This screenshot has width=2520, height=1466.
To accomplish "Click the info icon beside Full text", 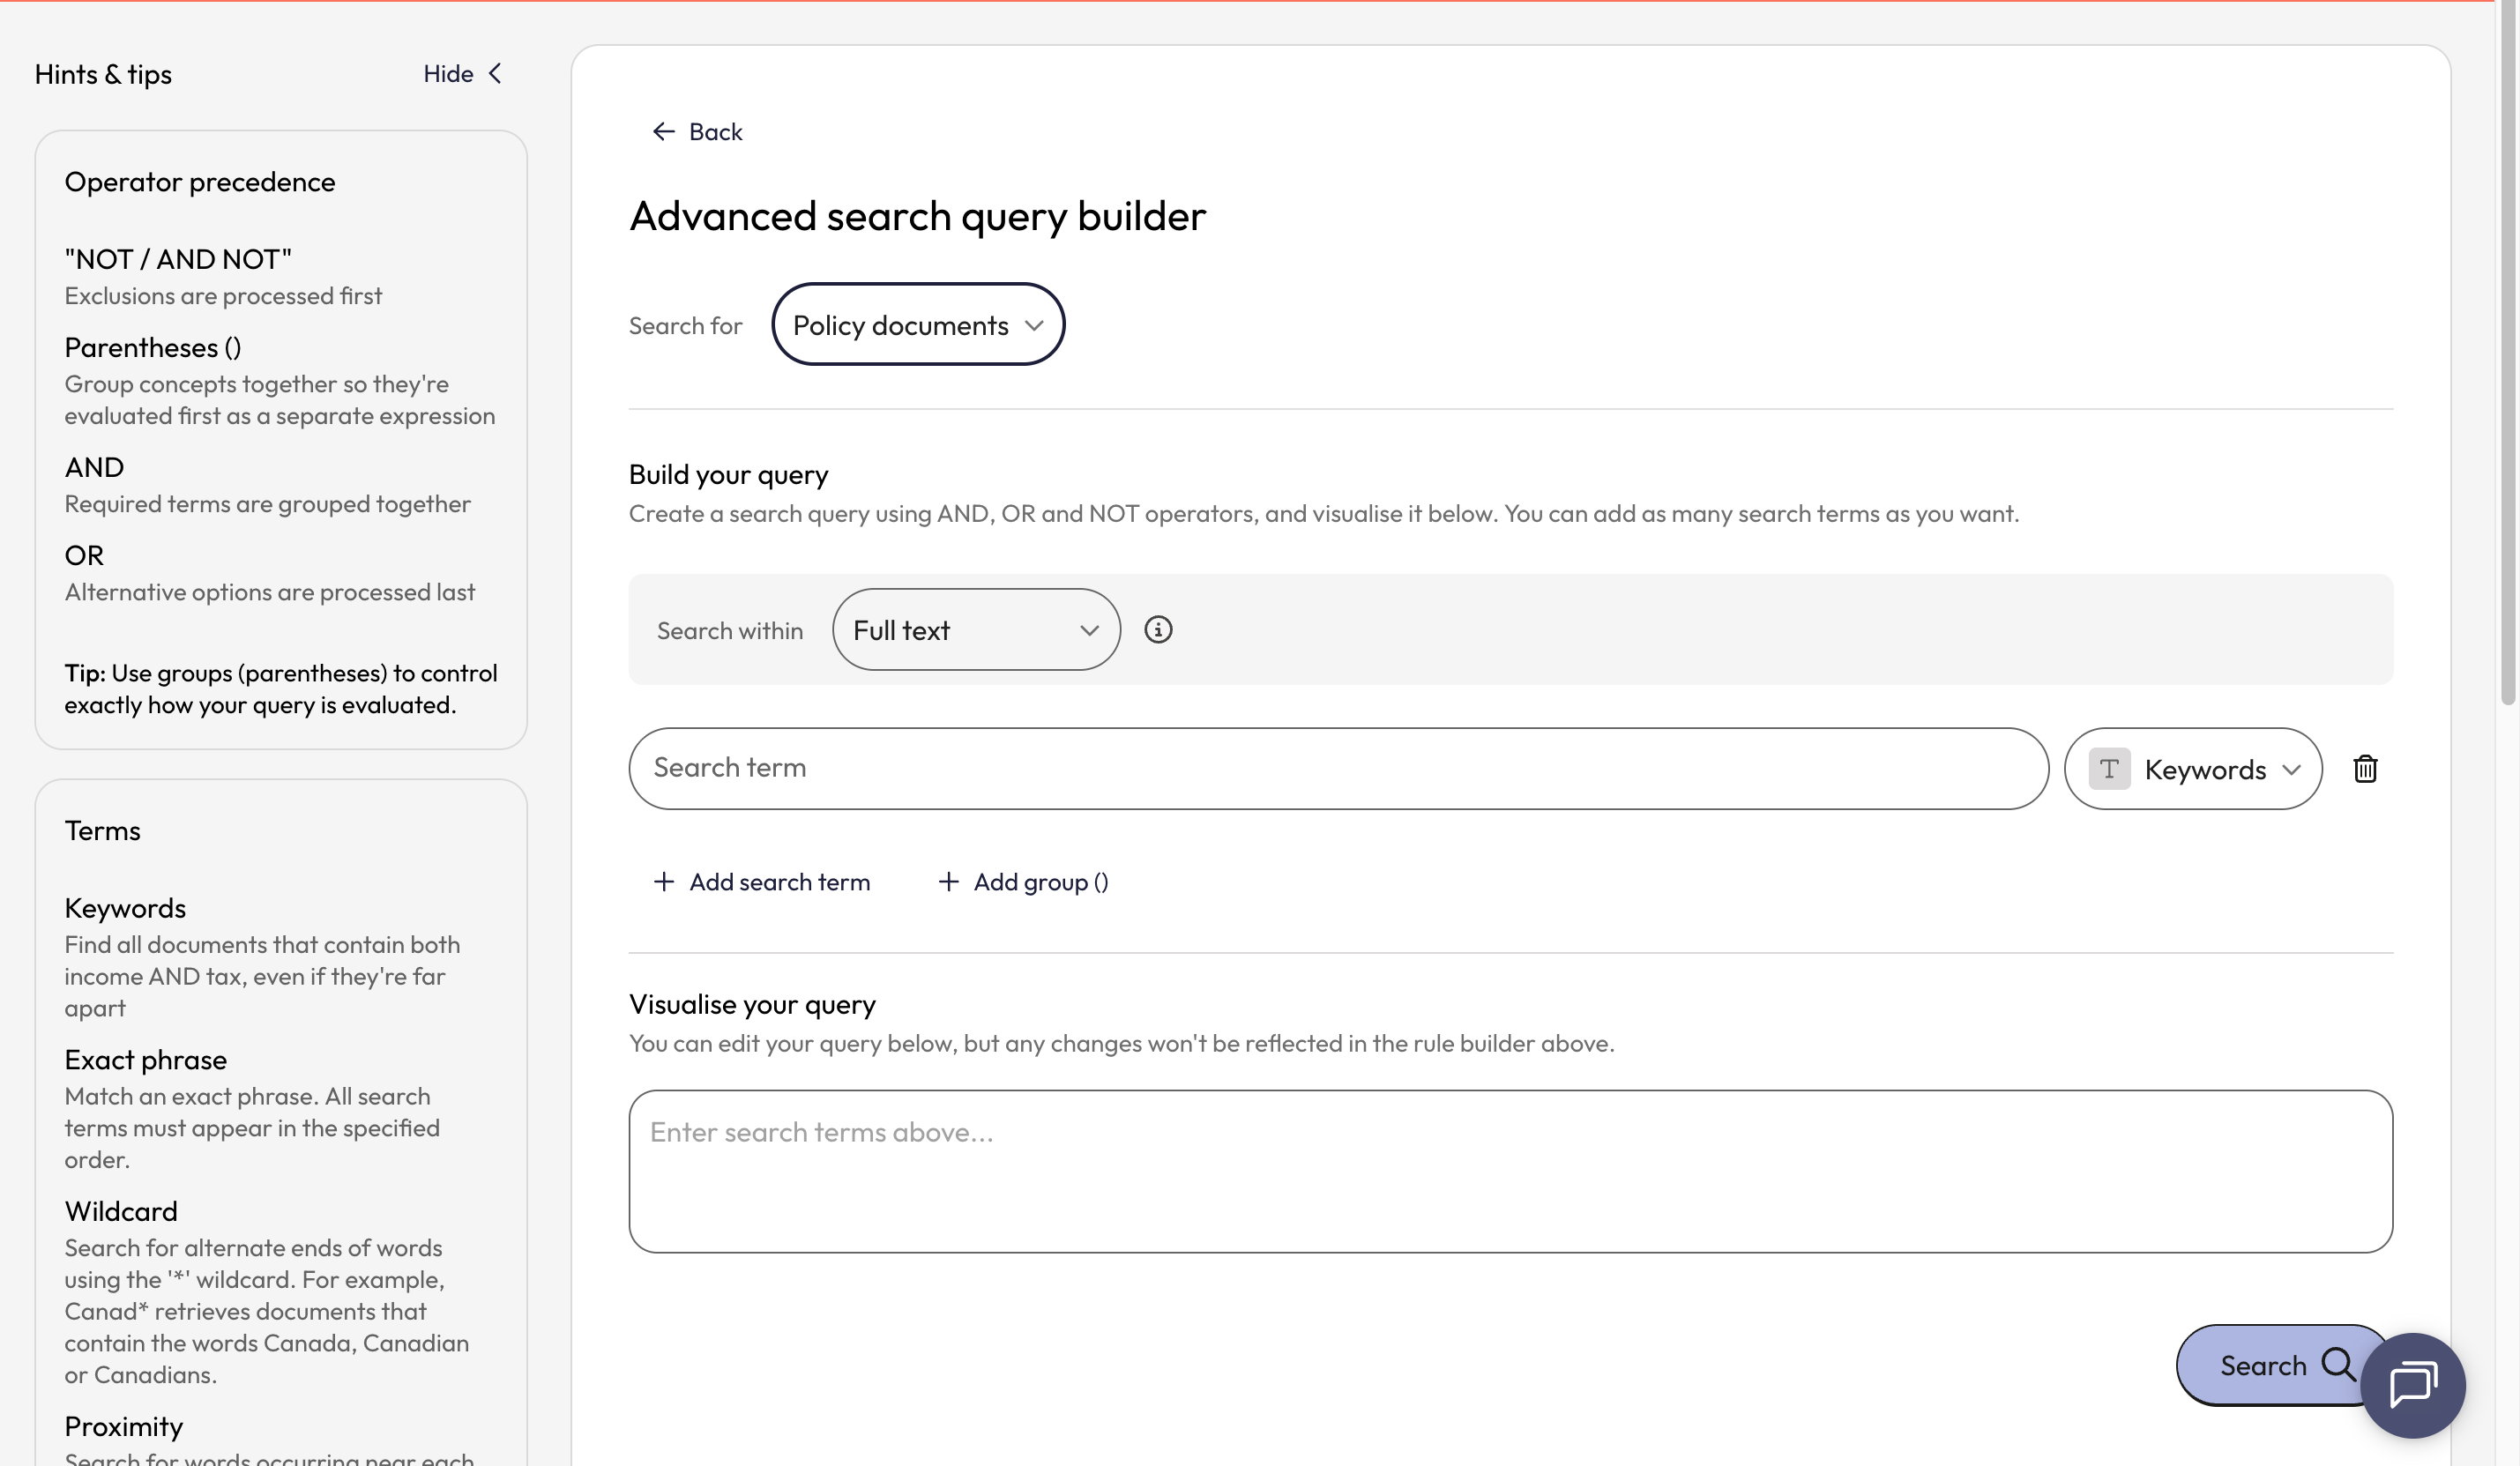I will [x=1158, y=629].
